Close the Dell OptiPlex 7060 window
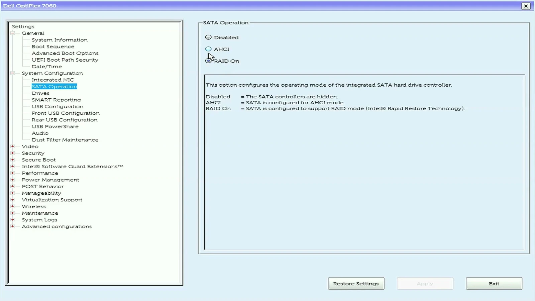The width and height of the screenshot is (535, 301). click(526, 6)
